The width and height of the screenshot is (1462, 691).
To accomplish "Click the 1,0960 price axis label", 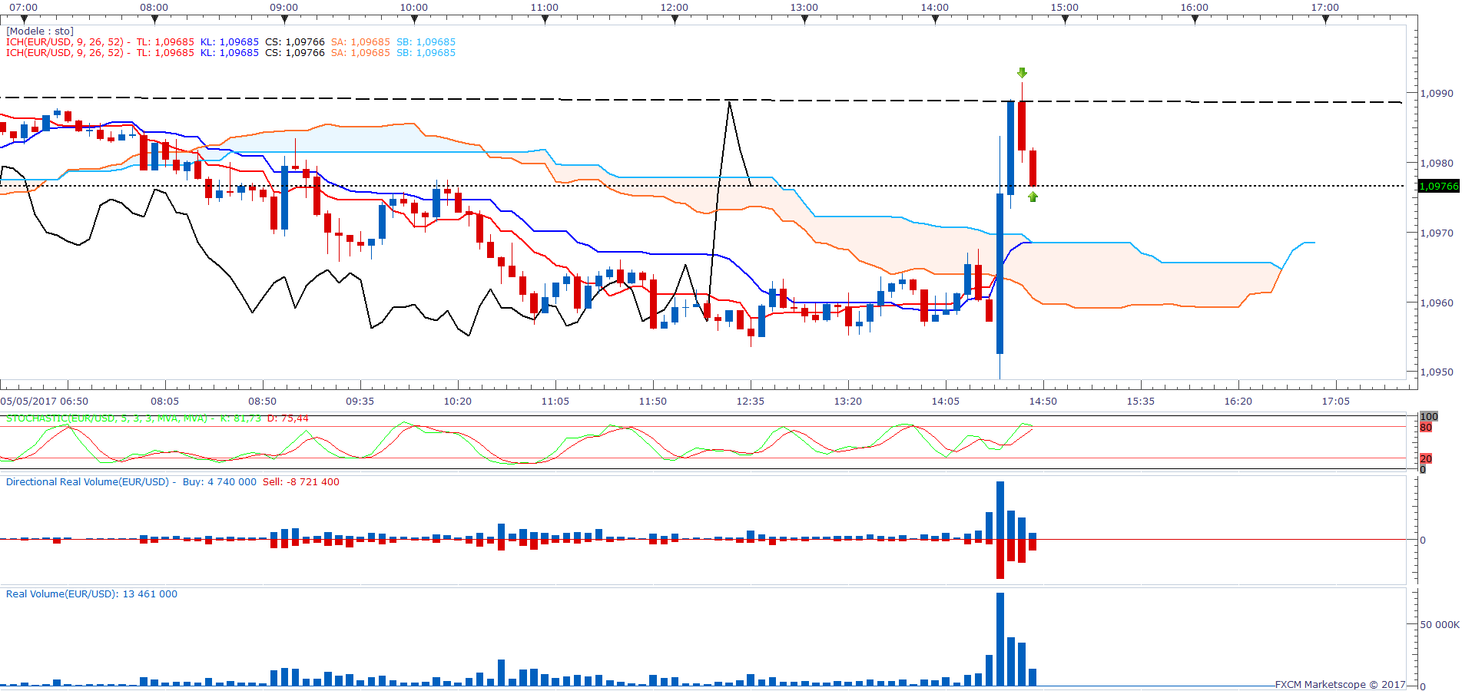I will tap(1437, 303).
